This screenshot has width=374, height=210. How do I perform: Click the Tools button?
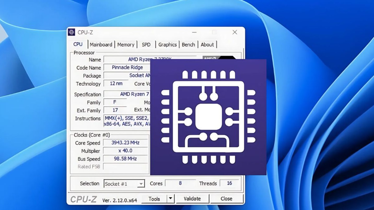tap(154, 199)
